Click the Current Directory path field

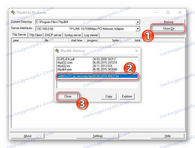(88, 22)
